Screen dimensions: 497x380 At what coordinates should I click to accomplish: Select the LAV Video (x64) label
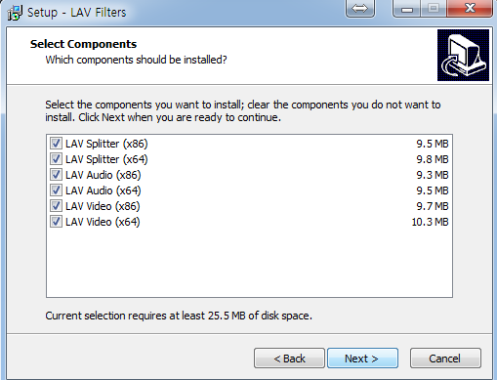click(103, 222)
